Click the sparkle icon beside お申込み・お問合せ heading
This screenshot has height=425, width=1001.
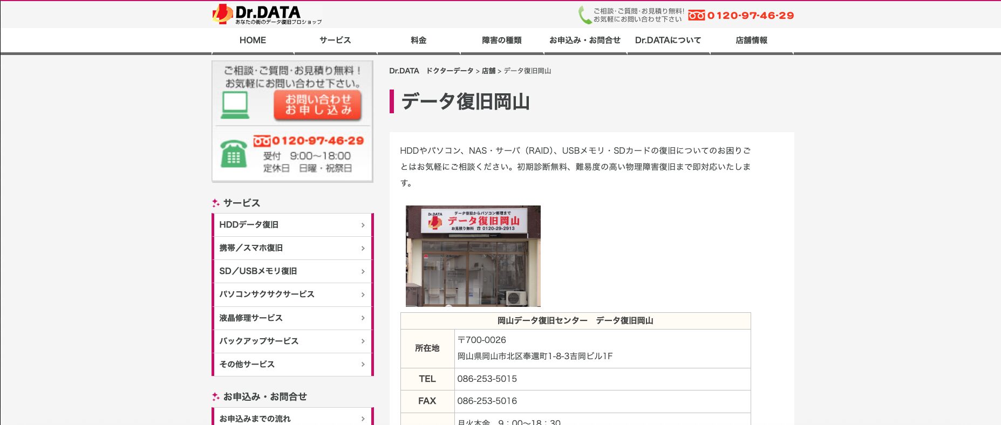(x=216, y=396)
